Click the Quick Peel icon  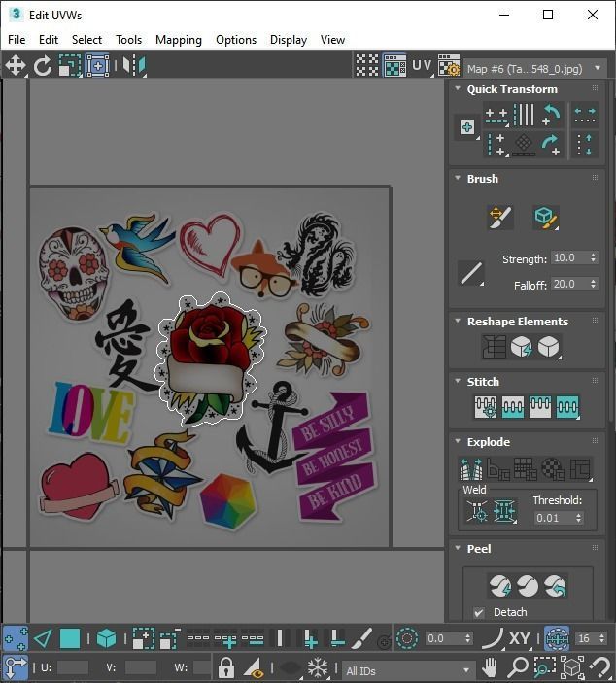499,586
